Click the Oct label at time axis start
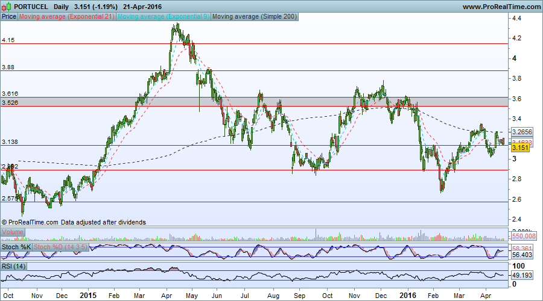The width and height of the screenshot is (543, 301). pos(8,296)
